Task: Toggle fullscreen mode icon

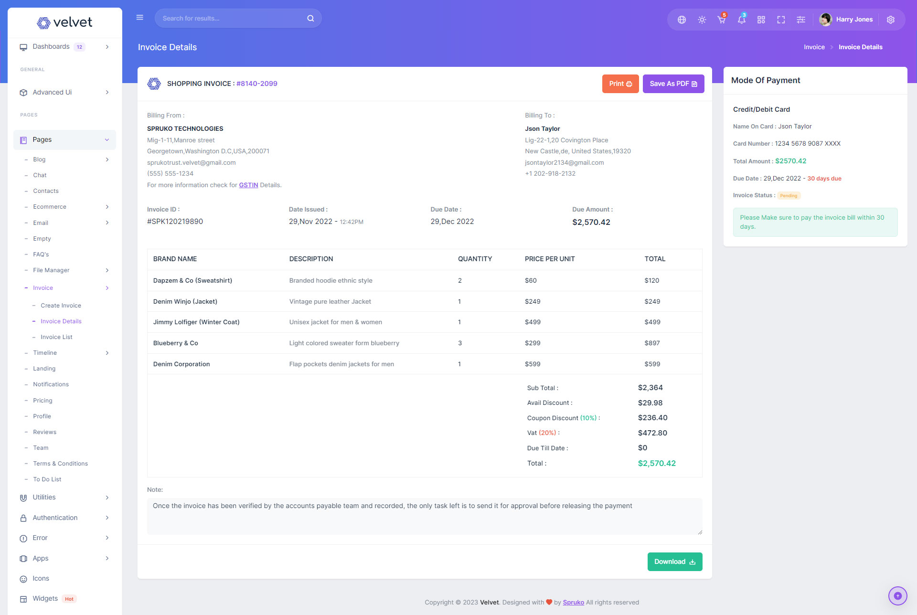Action: pyautogui.click(x=781, y=20)
